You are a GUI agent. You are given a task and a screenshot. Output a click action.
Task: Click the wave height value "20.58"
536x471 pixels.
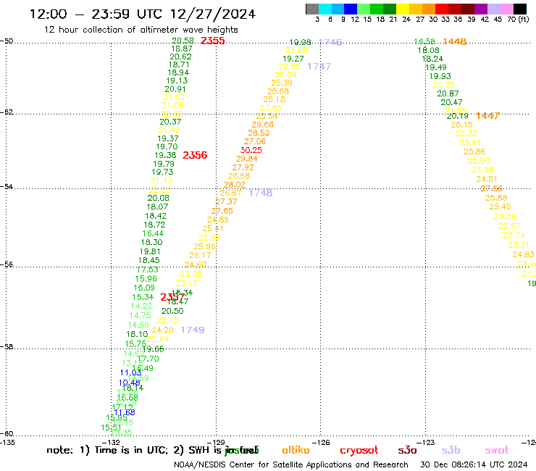tap(183, 41)
